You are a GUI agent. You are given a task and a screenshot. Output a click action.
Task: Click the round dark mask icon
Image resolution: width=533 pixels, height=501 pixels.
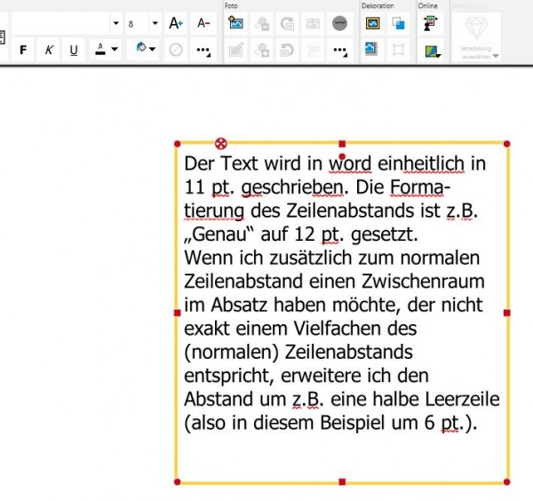(339, 23)
